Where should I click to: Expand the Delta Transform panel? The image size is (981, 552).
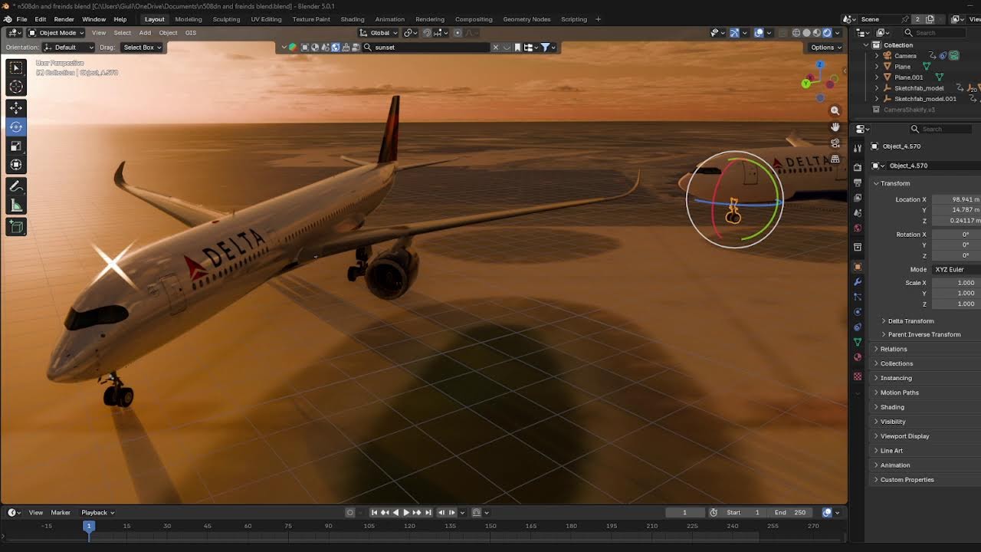tap(910, 321)
